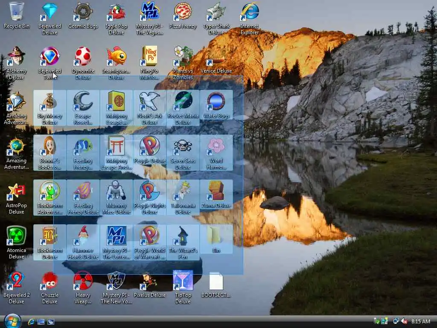Select the Venice Deluxe shortcut
437x328 pixels.
pos(216,60)
